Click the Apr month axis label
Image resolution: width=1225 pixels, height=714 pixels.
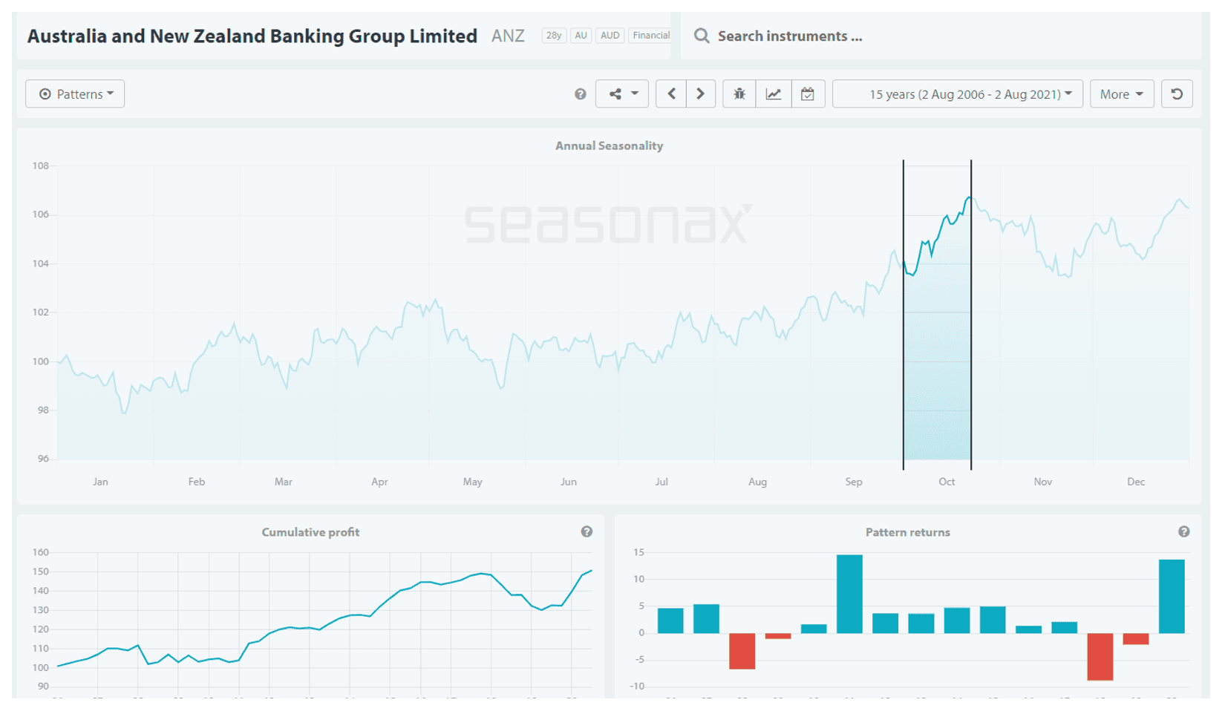coord(379,482)
